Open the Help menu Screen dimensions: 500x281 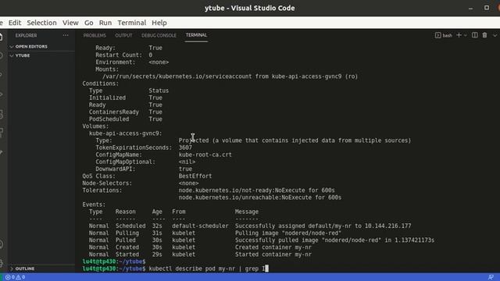(x=159, y=23)
